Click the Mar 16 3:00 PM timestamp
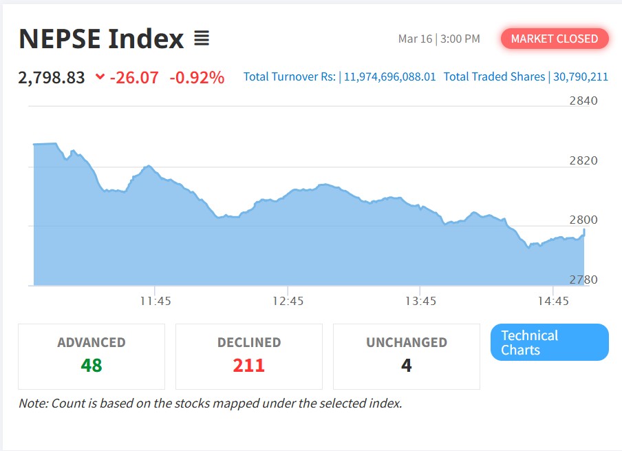This screenshot has width=622, height=451. tap(439, 39)
